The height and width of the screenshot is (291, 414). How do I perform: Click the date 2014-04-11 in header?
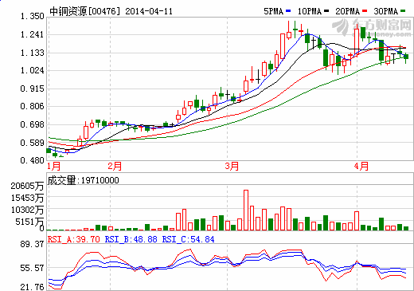pyautogui.click(x=149, y=11)
